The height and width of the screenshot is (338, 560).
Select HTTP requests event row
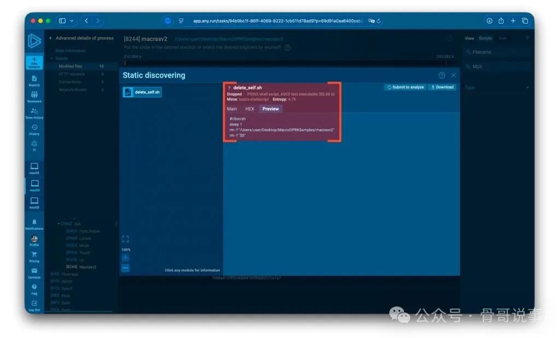click(82, 74)
